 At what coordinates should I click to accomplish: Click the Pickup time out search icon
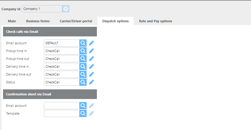point(83,59)
